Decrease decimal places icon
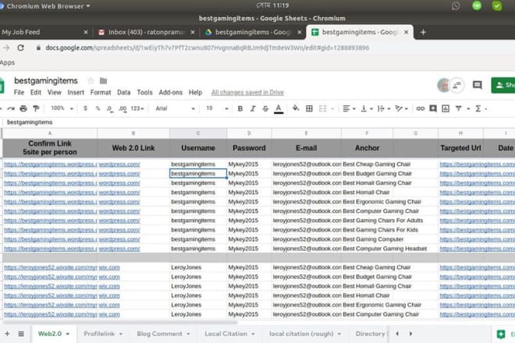515x343 pixels. (x=110, y=108)
